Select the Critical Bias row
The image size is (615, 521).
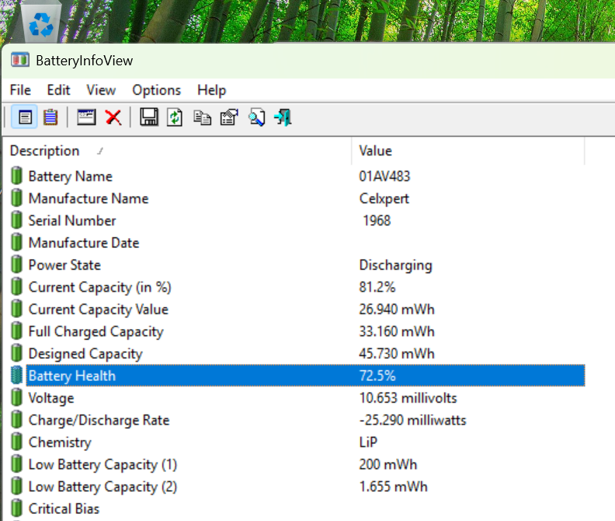[297, 509]
